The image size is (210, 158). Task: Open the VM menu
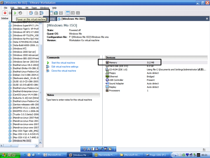click(x=27, y=8)
